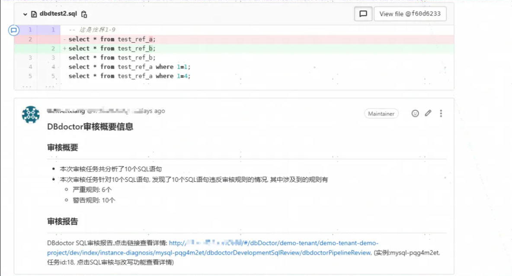Click old line number 4 in the diff
The height and width of the screenshot is (276, 512).
pyautogui.click(x=30, y=67)
